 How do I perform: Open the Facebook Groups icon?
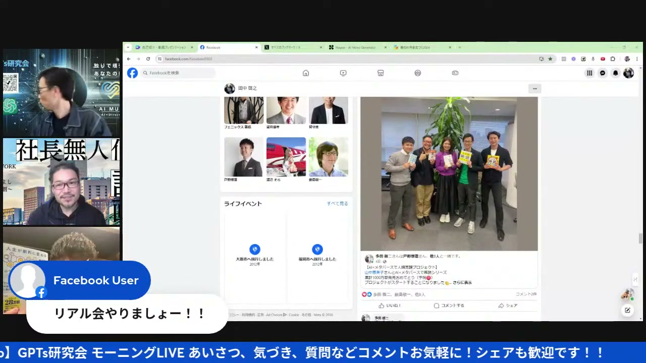click(x=418, y=73)
